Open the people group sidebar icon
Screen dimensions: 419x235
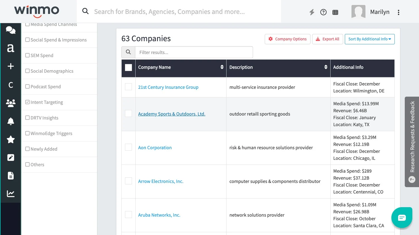tap(11, 103)
